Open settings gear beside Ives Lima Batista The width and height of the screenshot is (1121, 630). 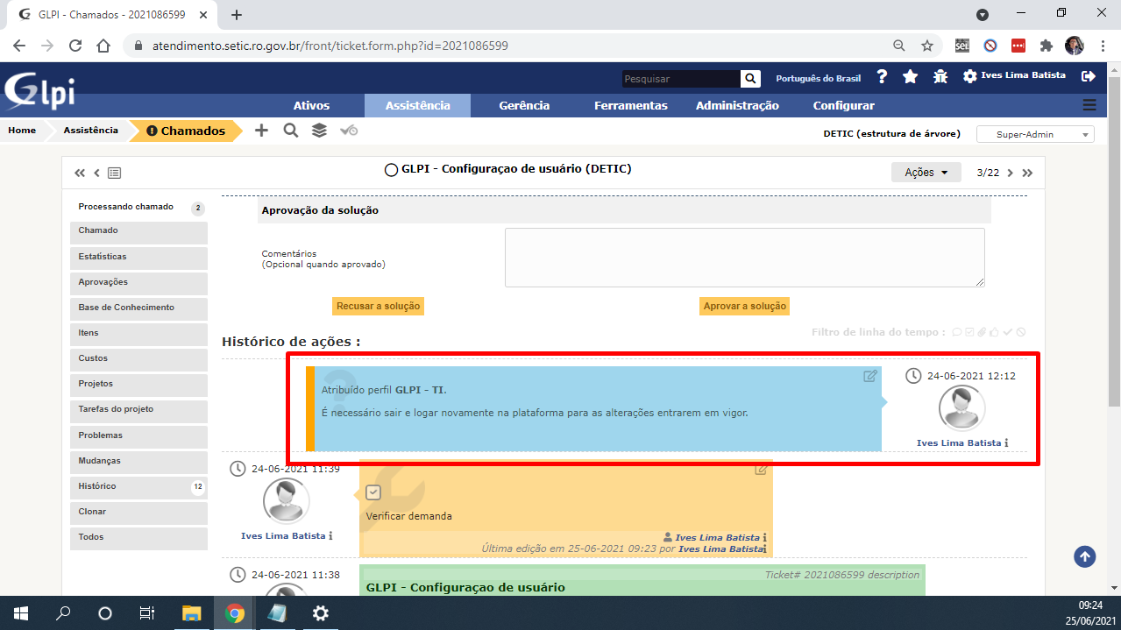pos(969,76)
